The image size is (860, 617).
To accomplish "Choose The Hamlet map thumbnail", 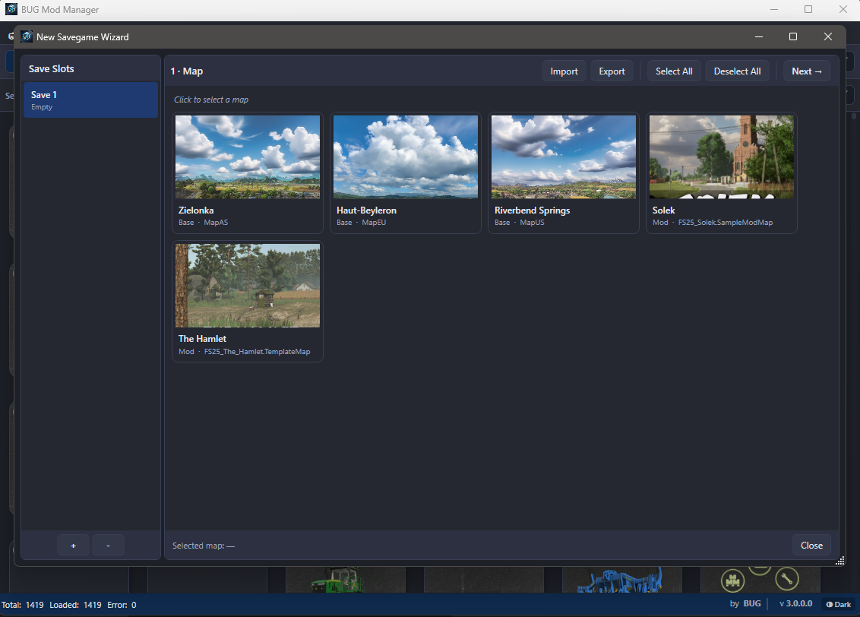I will pos(248,286).
